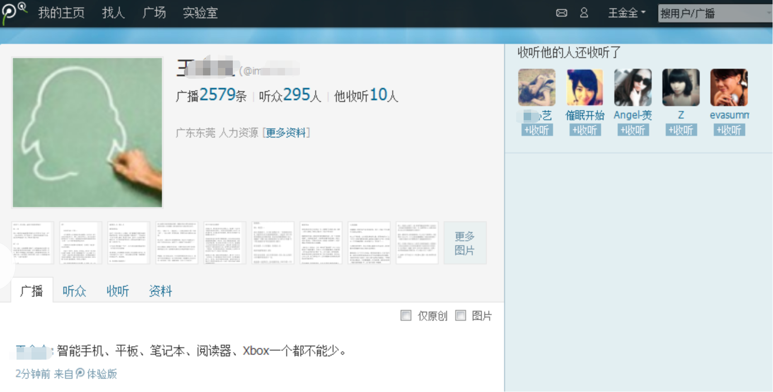Screen dimensions: 773x392
Task: Click the 催眠开始 username link
Action: coord(585,115)
